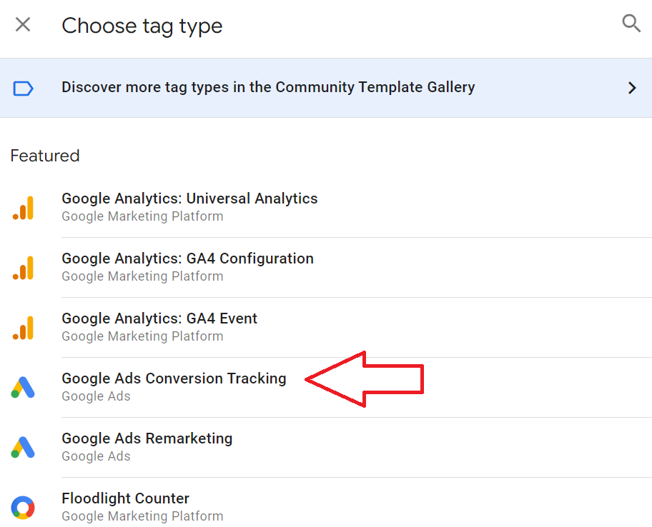Image resolution: width=652 pixels, height=527 pixels.
Task: Click the GA4 Configuration analytics icon
Action: tap(23, 268)
